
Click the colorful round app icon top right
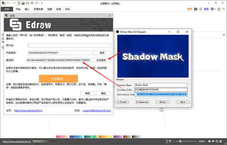pos(219,9)
